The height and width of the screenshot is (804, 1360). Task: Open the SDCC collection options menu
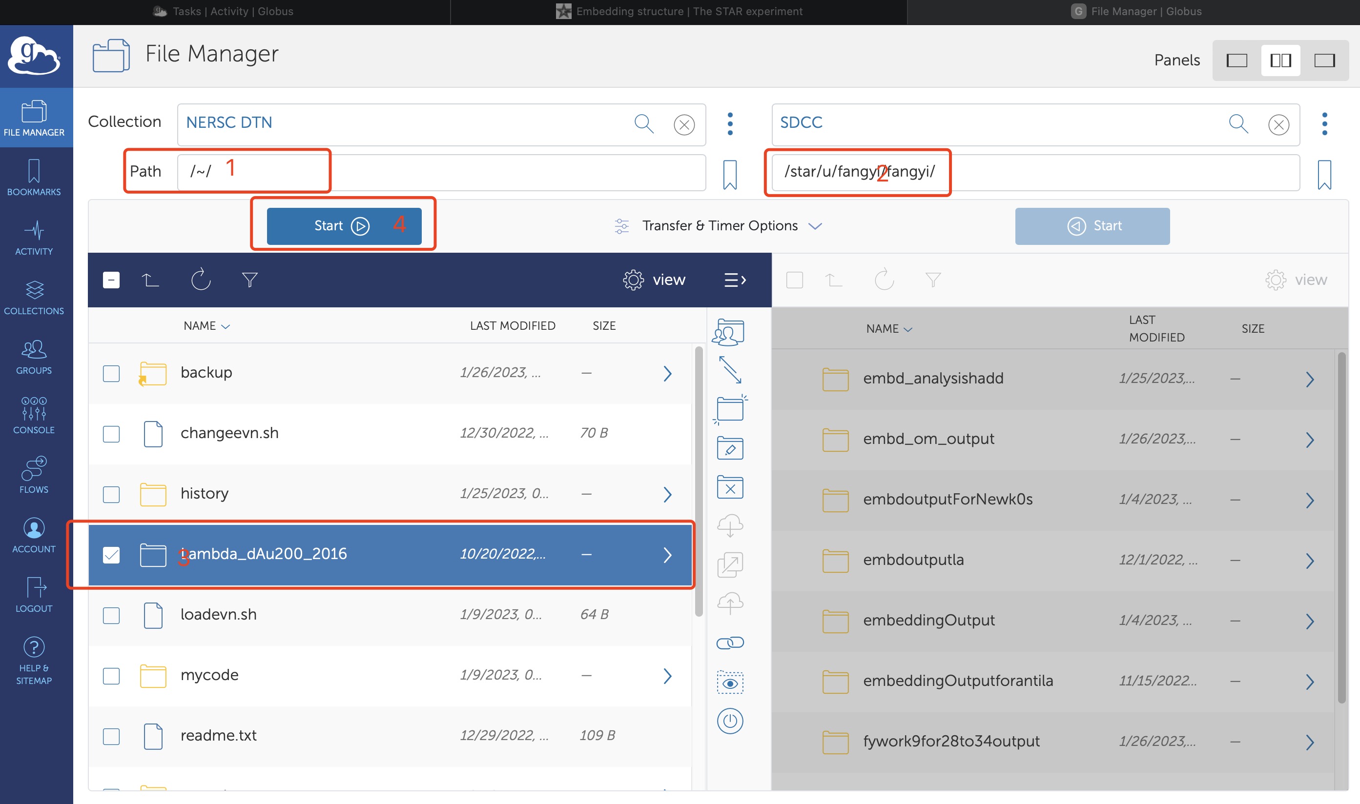(x=1324, y=124)
